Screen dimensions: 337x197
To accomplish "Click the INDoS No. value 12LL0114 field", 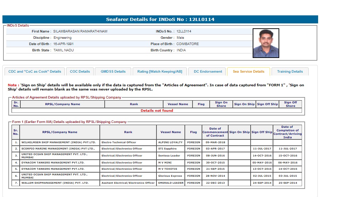I will coord(184,31).
